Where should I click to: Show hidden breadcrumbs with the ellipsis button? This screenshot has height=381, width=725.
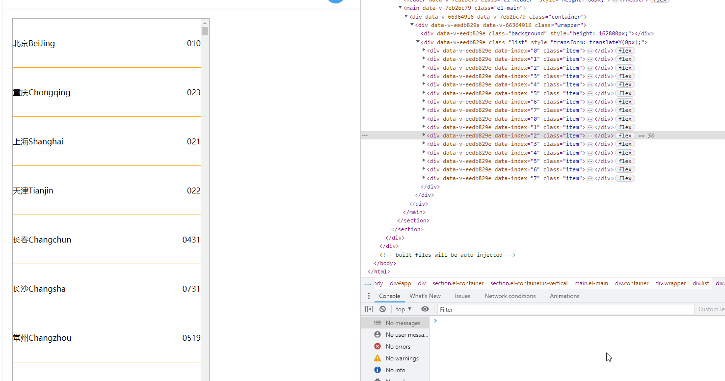tap(368, 283)
